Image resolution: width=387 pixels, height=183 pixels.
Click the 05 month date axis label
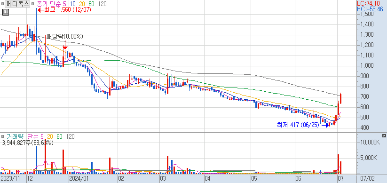pyautogui.click(x=254, y=178)
